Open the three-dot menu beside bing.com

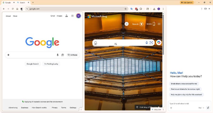coord(163,110)
